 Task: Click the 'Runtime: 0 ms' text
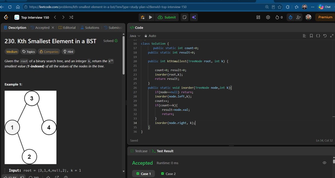pos(167,163)
